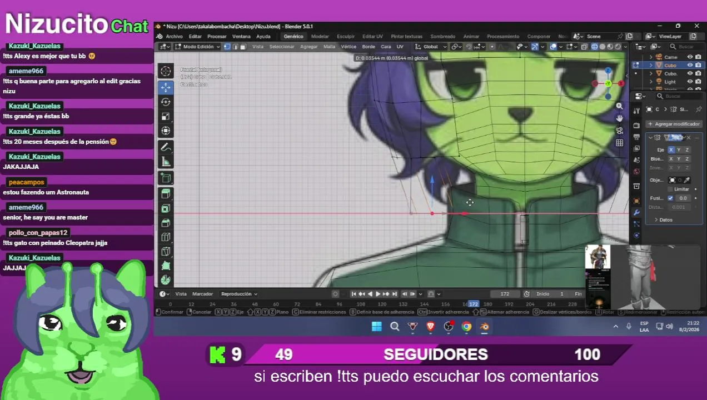Collapse the Mirror modifier panel
The image size is (707, 400).
[650, 137]
